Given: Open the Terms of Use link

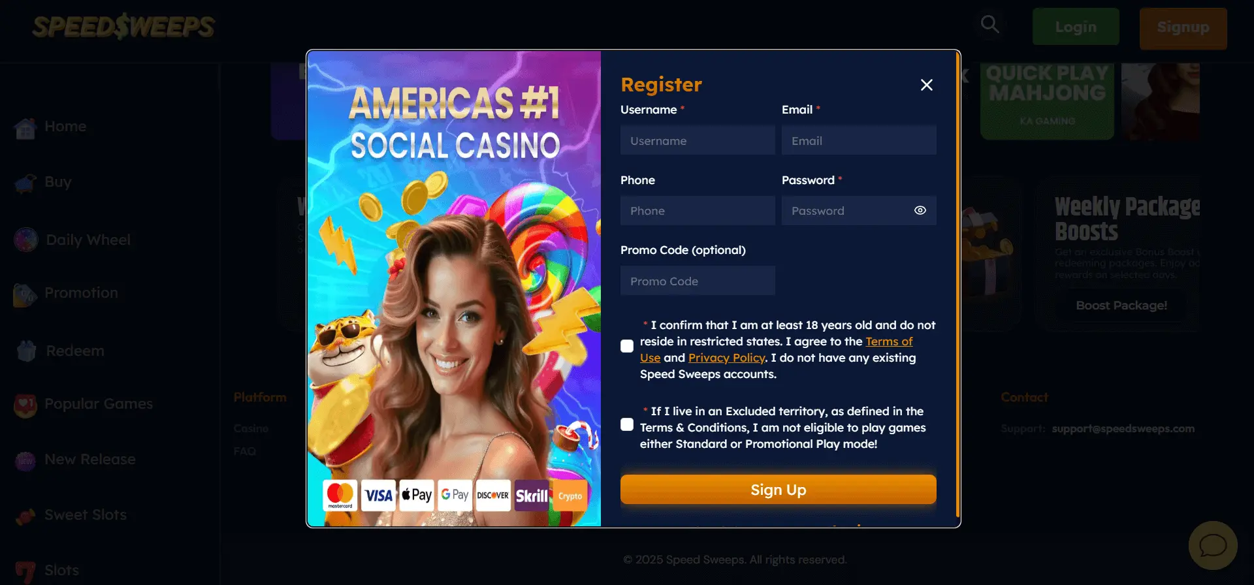Looking at the screenshot, I should [x=889, y=341].
